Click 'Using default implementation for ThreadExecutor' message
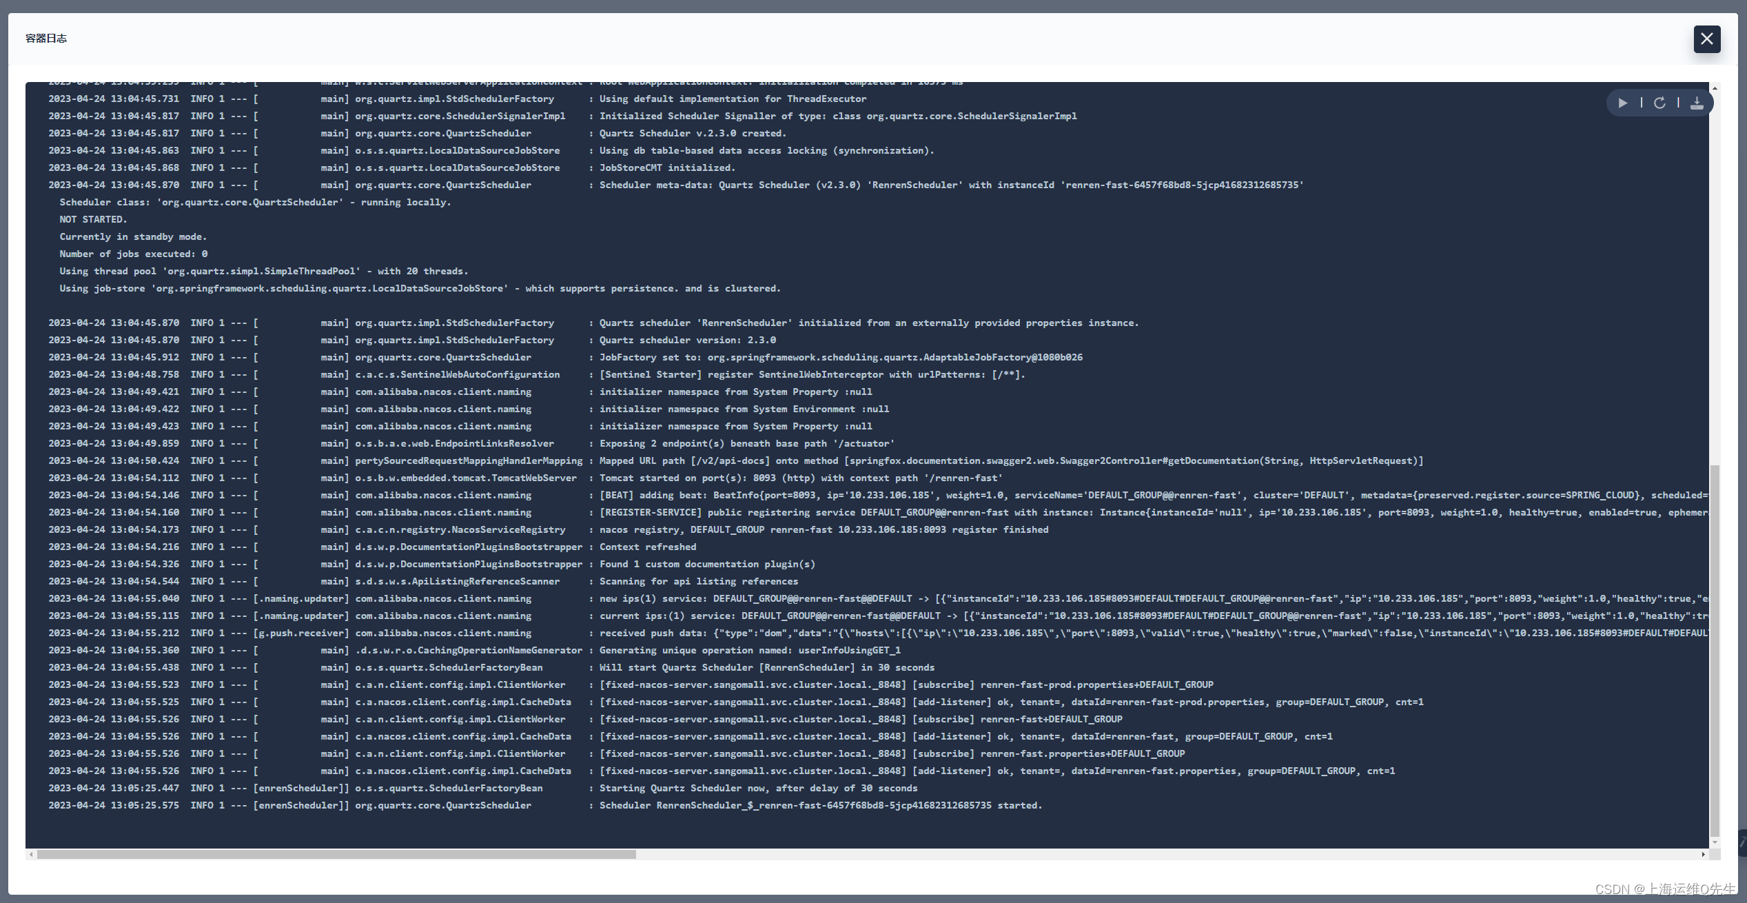Viewport: 1747px width, 903px height. point(733,99)
